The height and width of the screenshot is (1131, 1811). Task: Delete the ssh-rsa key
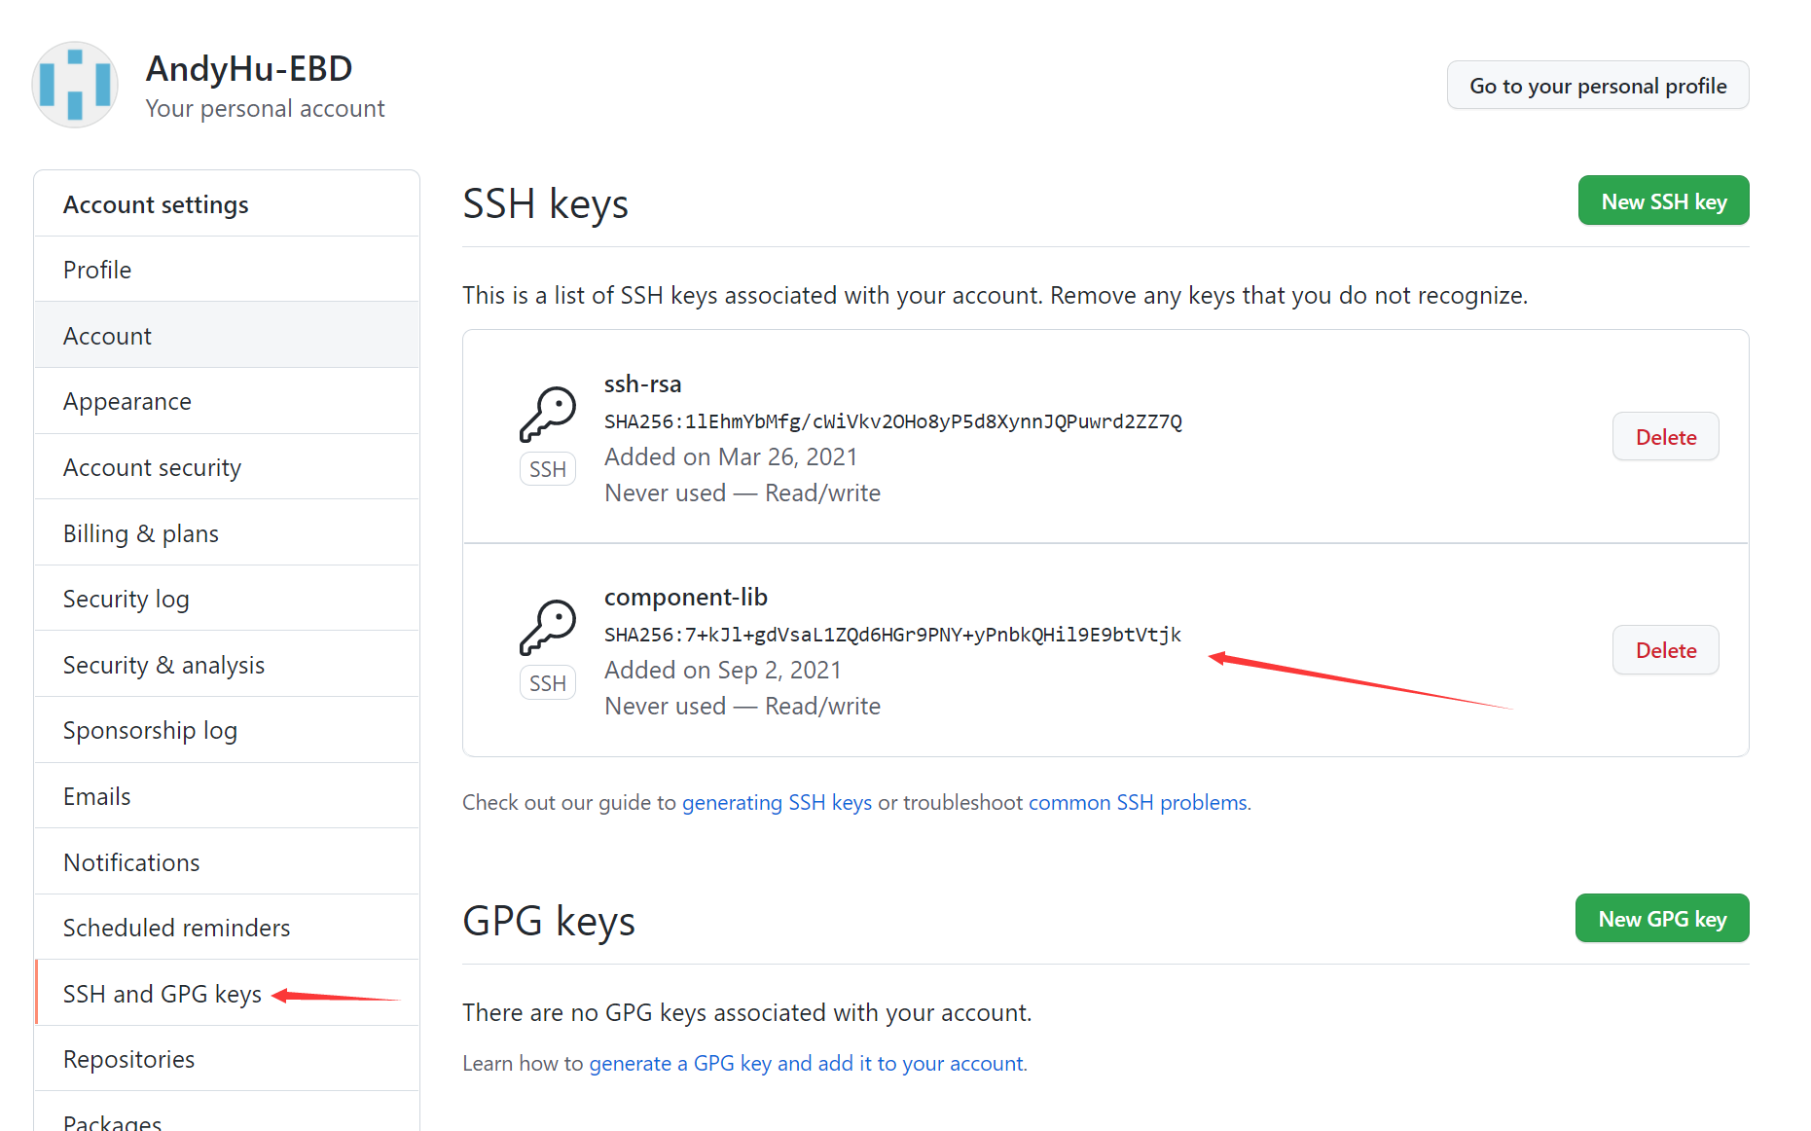(1665, 437)
